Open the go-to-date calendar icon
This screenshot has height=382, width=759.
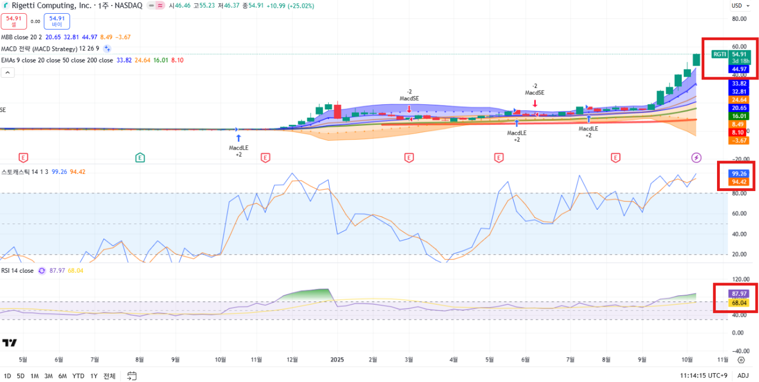pos(132,376)
